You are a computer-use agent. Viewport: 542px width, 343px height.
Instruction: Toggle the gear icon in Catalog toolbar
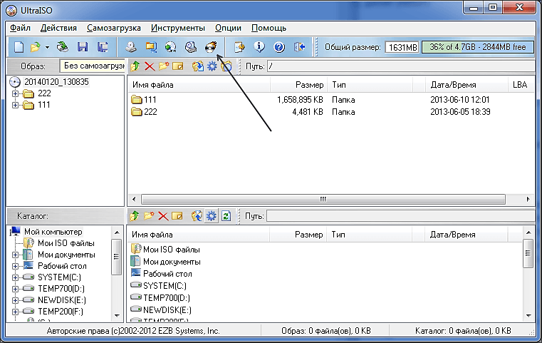212,216
